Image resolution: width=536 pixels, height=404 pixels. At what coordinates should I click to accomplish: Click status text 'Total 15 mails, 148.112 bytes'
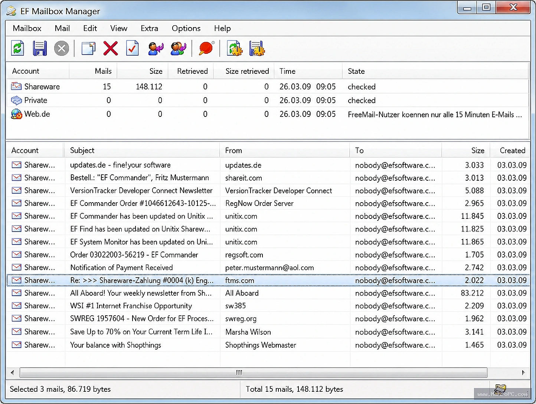click(x=294, y=389)
